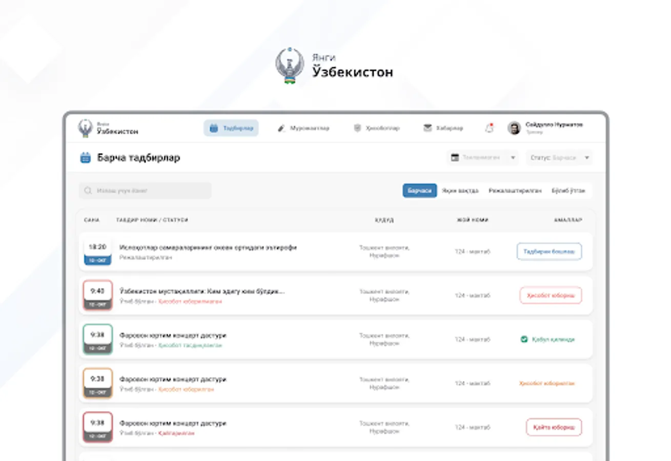Click the red Ҳисобот юборилмаган status text
The height and width of the screenshot is (461, 671).
(190, 301)
